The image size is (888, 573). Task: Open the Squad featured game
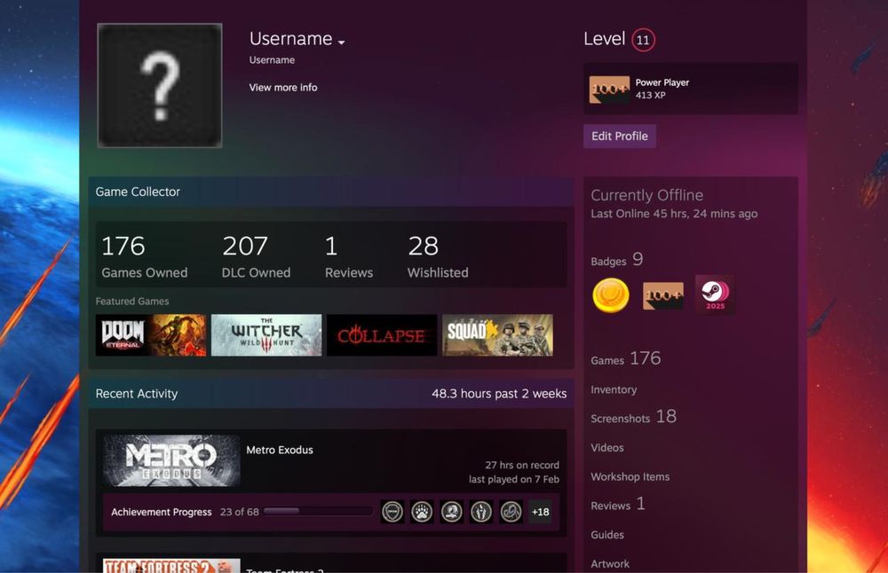(497, 335)
